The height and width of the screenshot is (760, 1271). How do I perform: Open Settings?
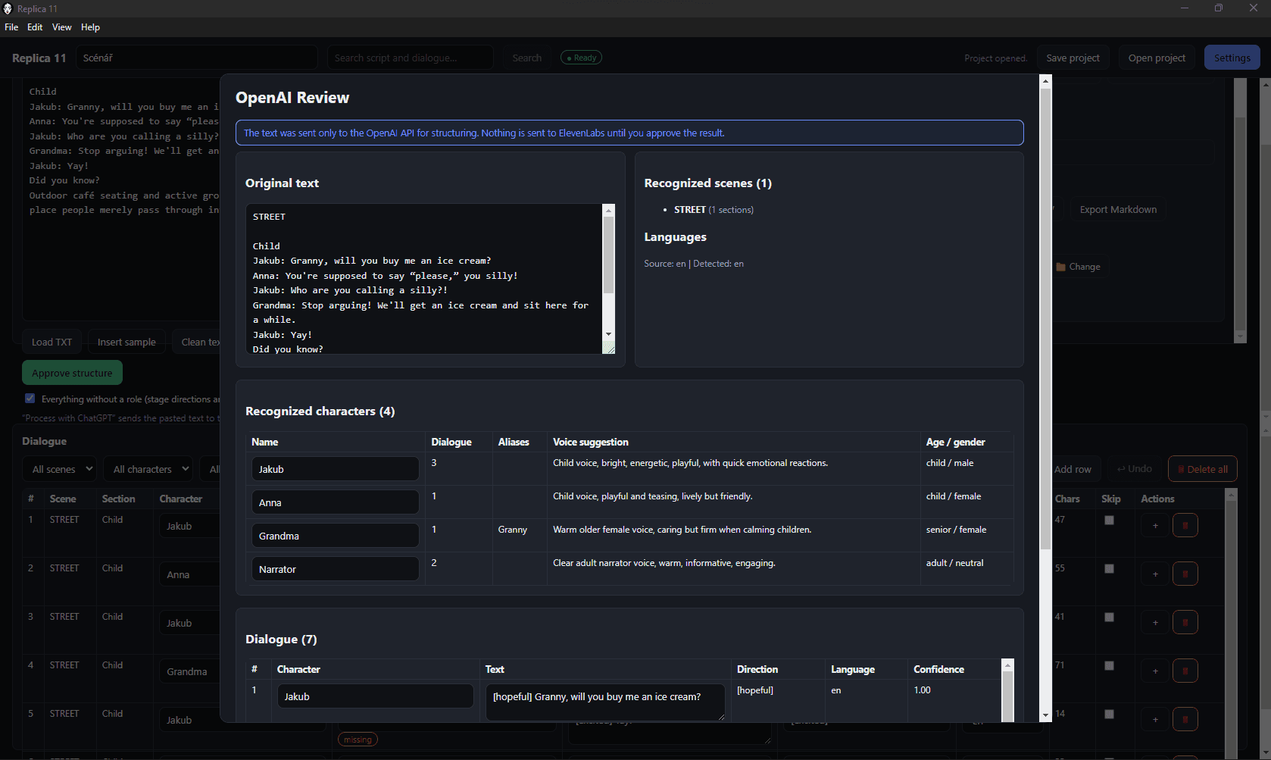[x=1232, y=58]
